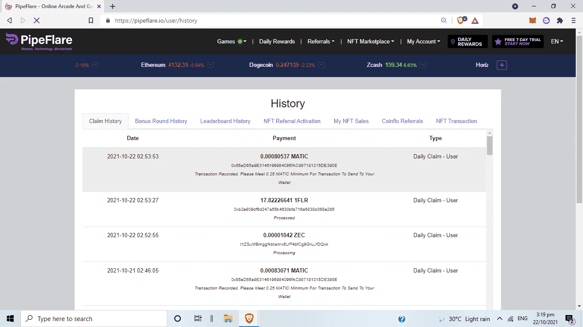Remove Dogecoin from ticker with minus icon
This screenshot has height=327, width=583.
(x=321, y=65)
